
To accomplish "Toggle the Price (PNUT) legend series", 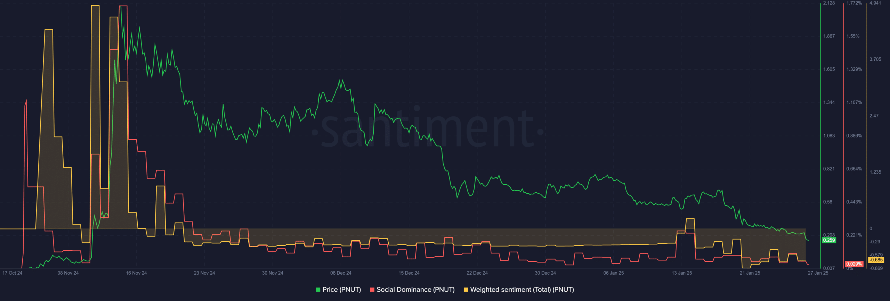I will 338,290.
